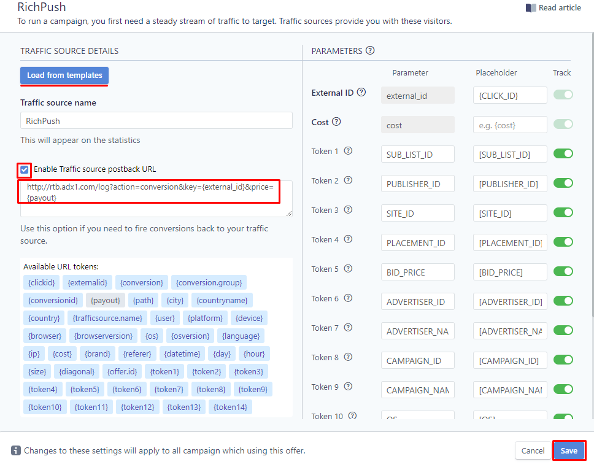
Task: Click the External ID help icon
Action: (x=361, y=92)
